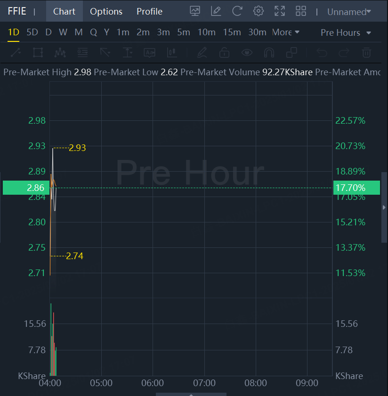Switch to the Options tab
The height and width of the screenshot is (396, 388).
pos(106,11)
